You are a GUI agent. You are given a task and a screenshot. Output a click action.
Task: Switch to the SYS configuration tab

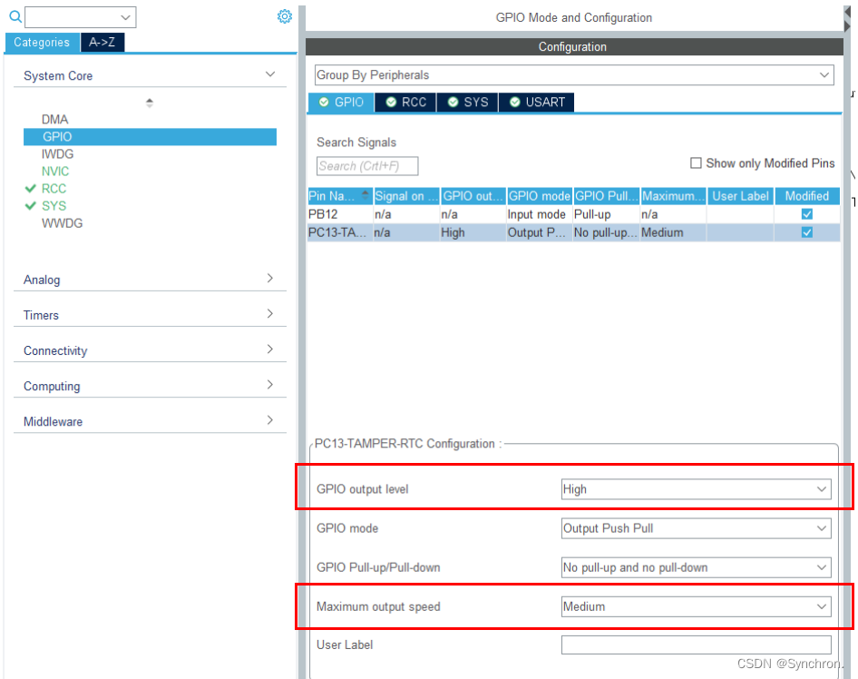(468, 103)
